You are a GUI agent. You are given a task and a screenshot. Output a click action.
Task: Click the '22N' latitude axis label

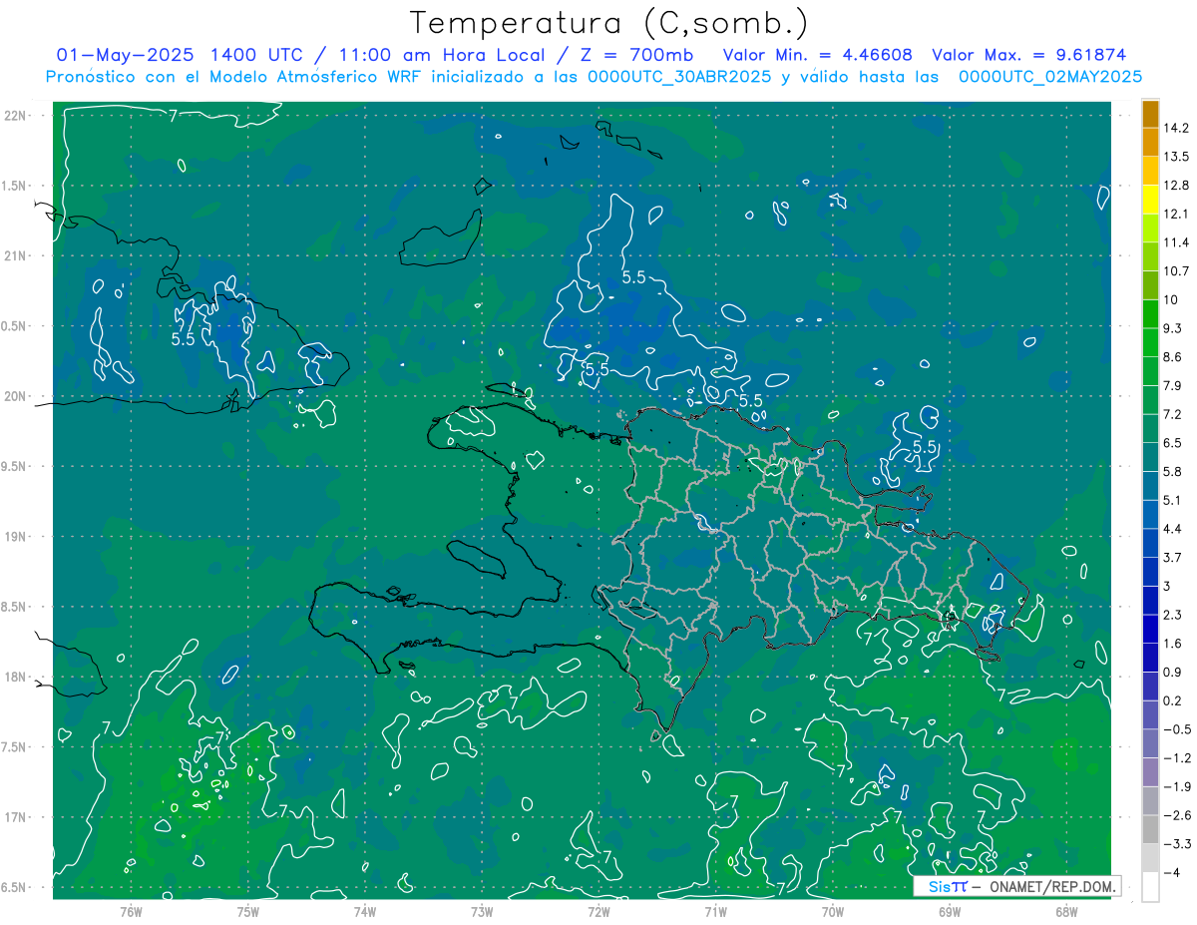[x=15, y=116]
